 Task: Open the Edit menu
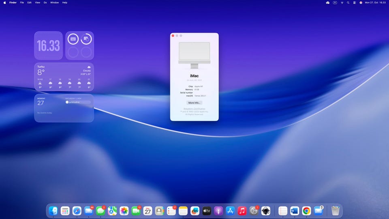click(x=29, y=2)
